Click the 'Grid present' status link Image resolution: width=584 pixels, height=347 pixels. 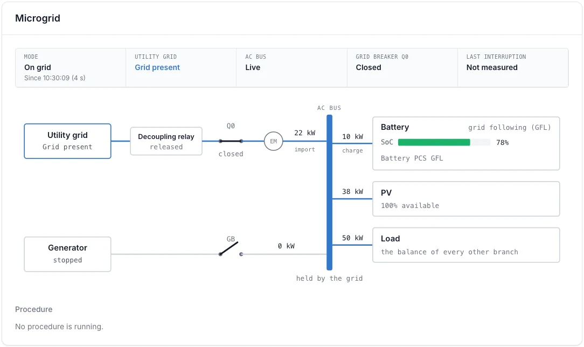click(x=157, y=67)
